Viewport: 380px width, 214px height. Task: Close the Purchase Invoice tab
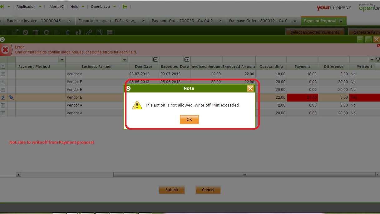coord(69,21)
